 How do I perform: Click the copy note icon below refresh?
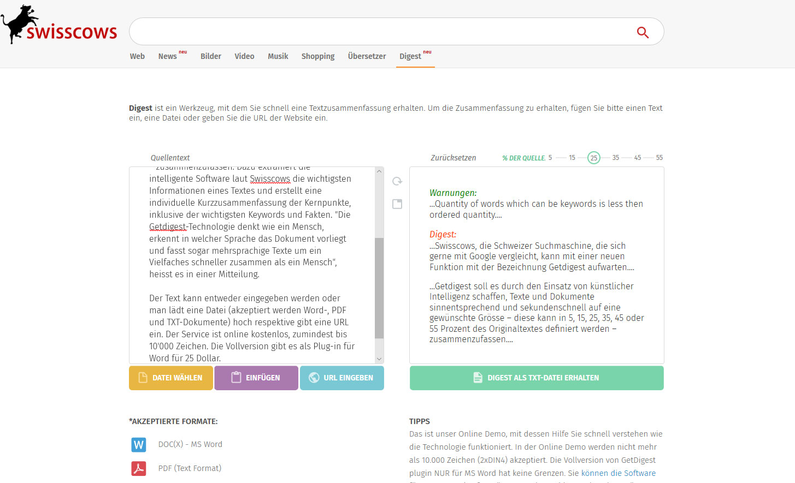(397, 204)
